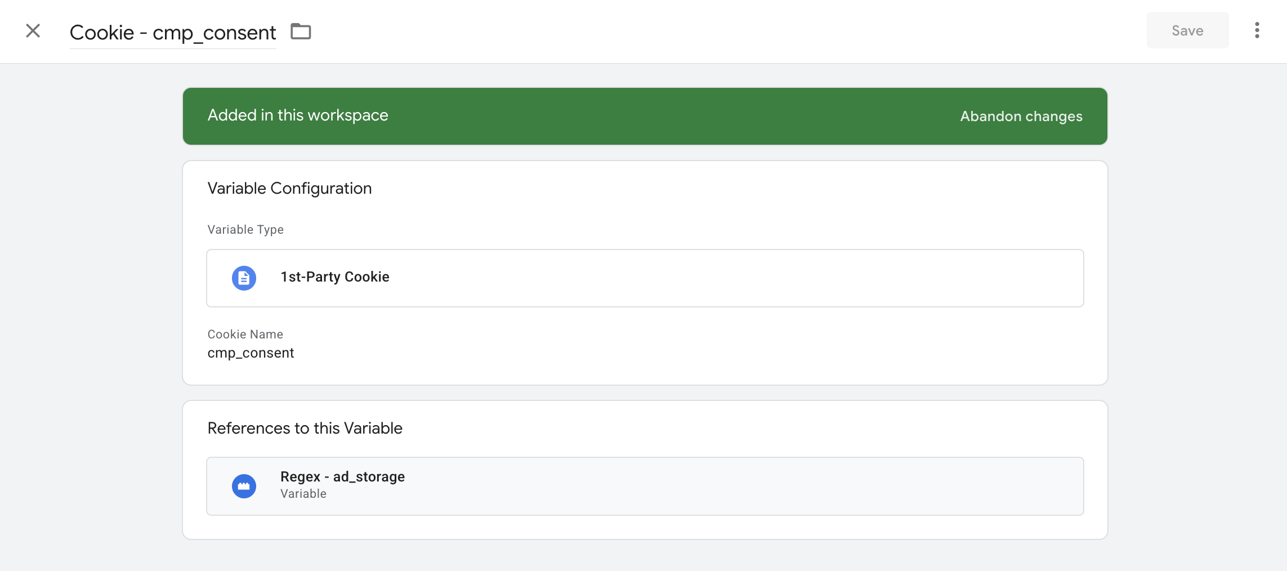Click the document icon inside Variable Type box

click(x=244, y=278)
